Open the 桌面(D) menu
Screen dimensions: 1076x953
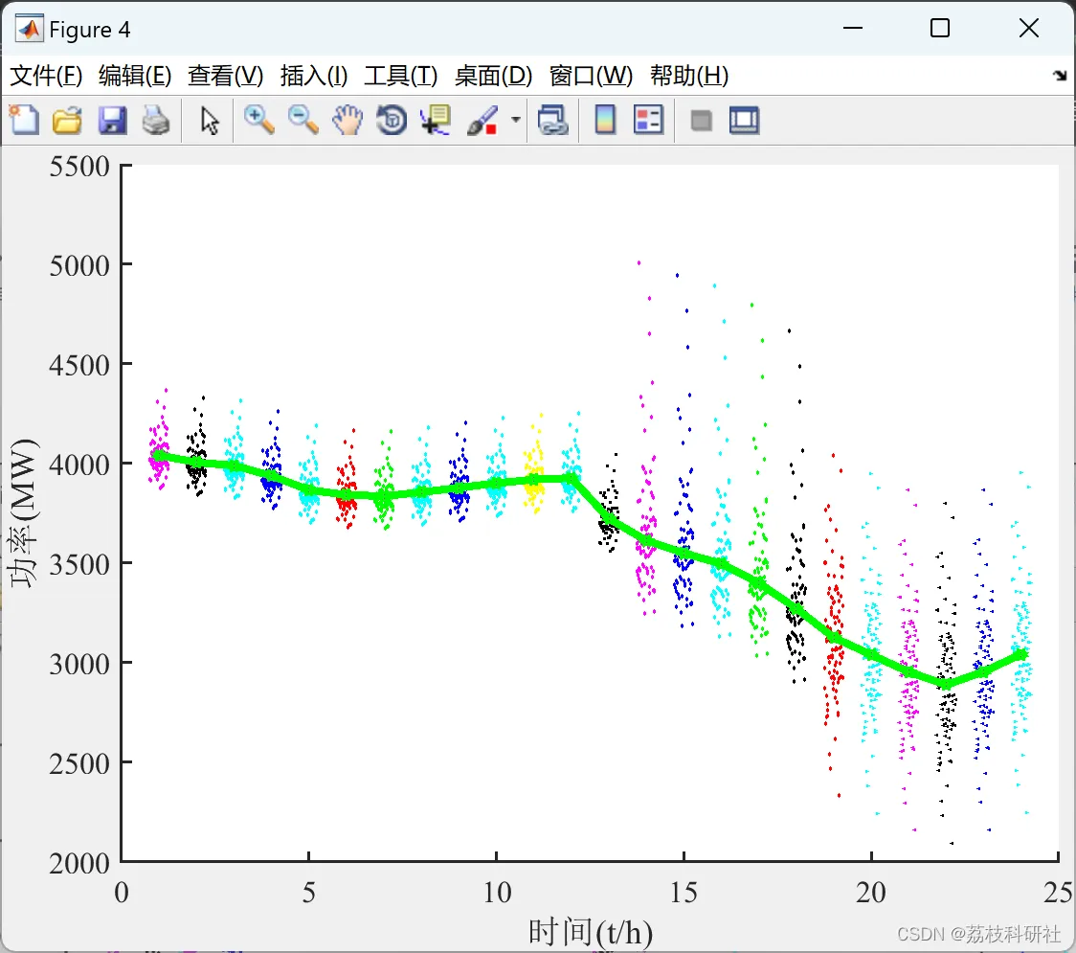click(493, 76)
